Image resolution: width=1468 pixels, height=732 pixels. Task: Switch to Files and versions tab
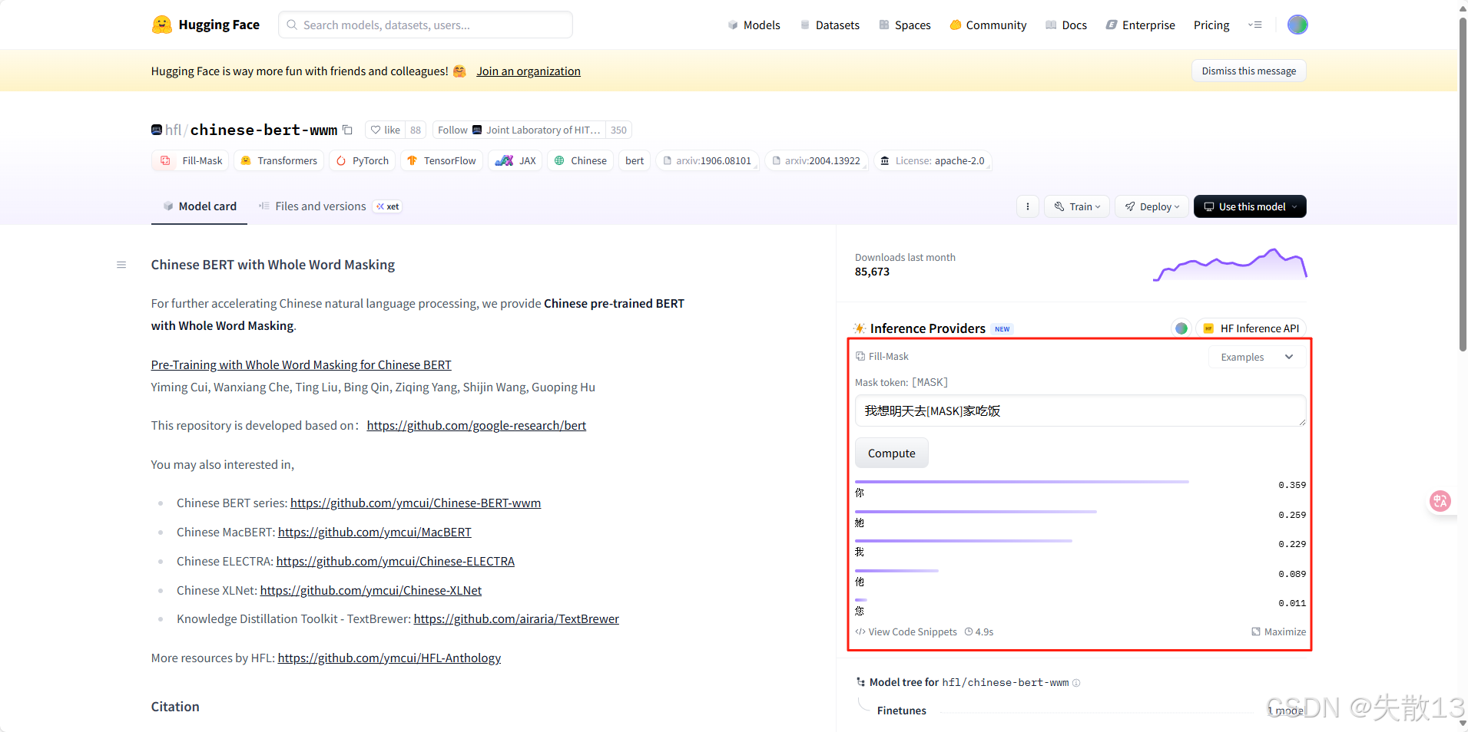click(x=329, y=206)
